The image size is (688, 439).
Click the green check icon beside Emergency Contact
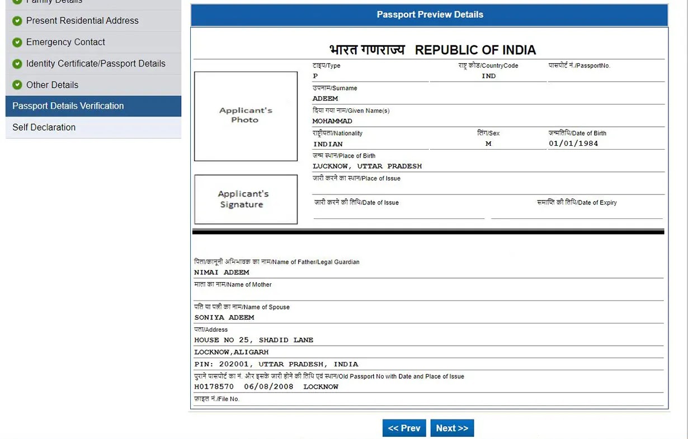coord(17,42)
